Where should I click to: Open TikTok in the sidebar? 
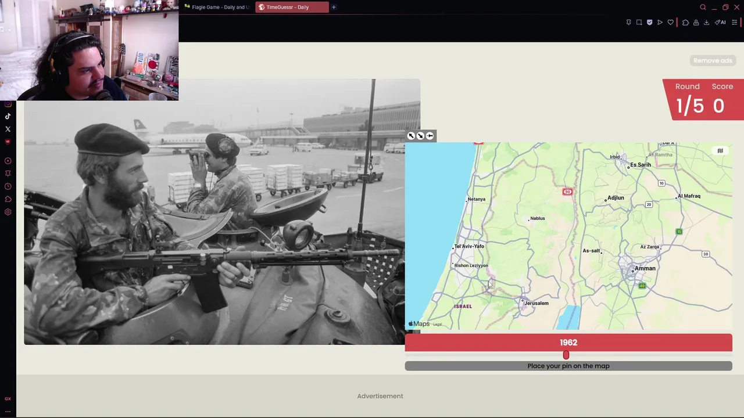8,116
